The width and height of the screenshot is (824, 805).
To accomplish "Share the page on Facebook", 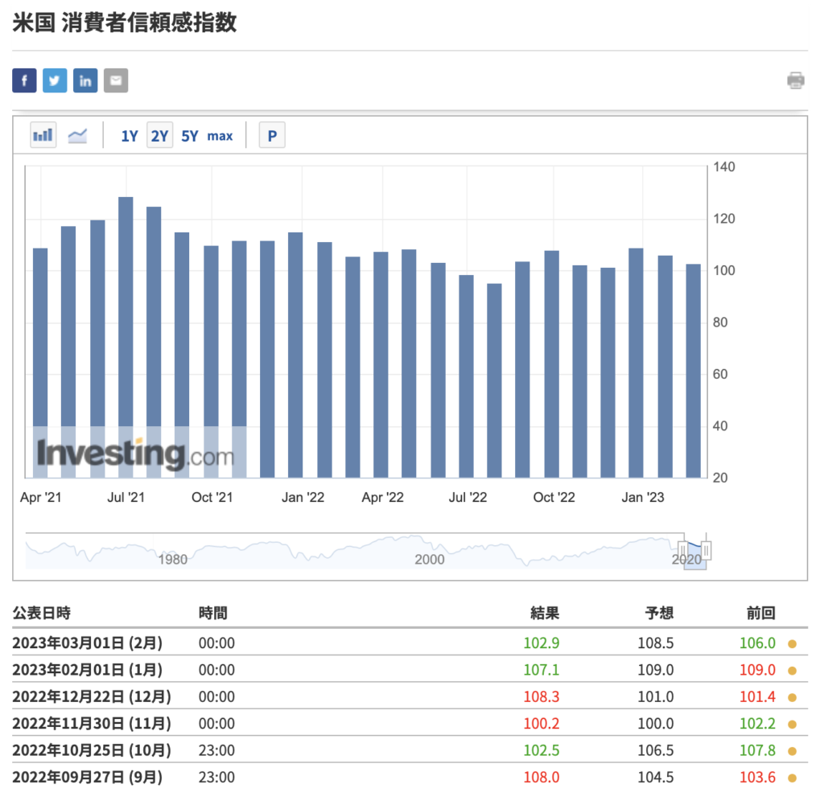I will click(24, 80).
